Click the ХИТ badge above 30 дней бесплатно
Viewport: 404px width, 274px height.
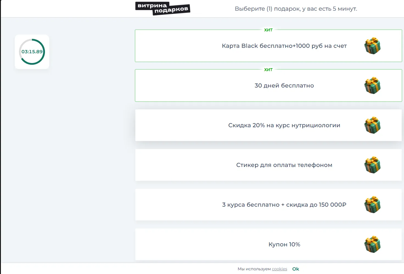(x=268, y=70)
